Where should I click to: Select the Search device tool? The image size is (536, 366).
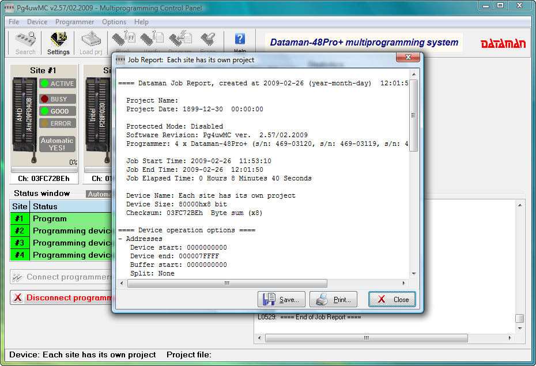tap(24, 41)
